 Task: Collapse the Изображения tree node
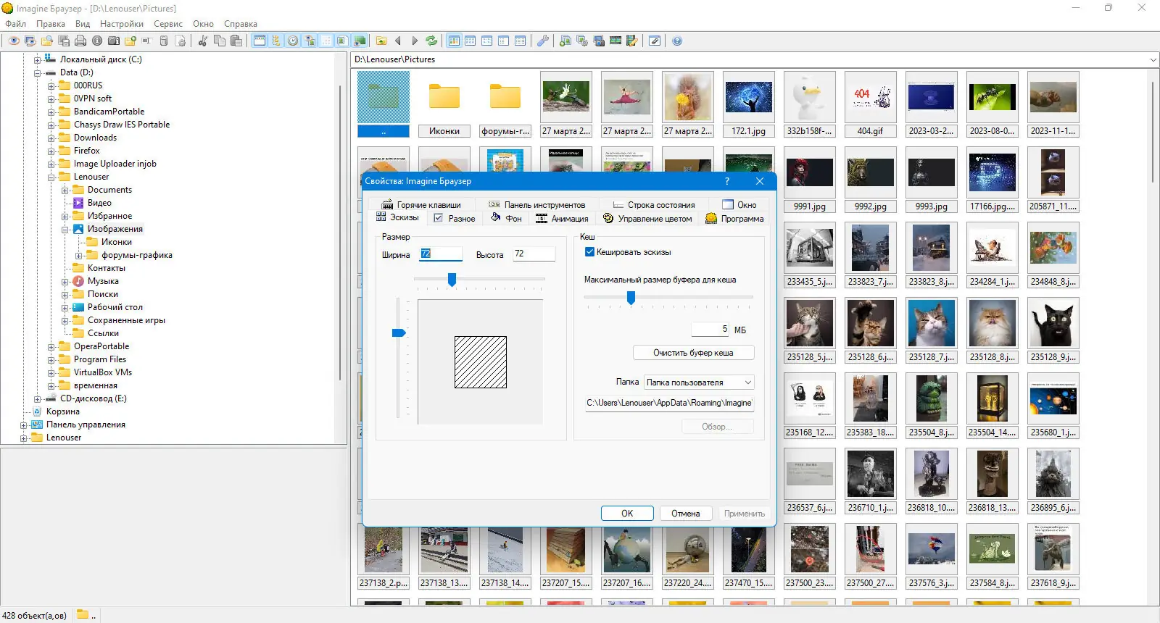[x=65, y=230]
